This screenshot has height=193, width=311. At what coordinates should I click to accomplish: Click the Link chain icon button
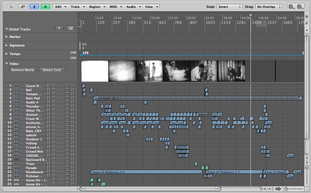[x=23, y=6]
